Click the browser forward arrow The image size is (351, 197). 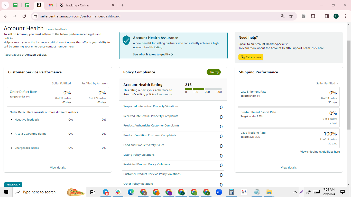[15, 16]
